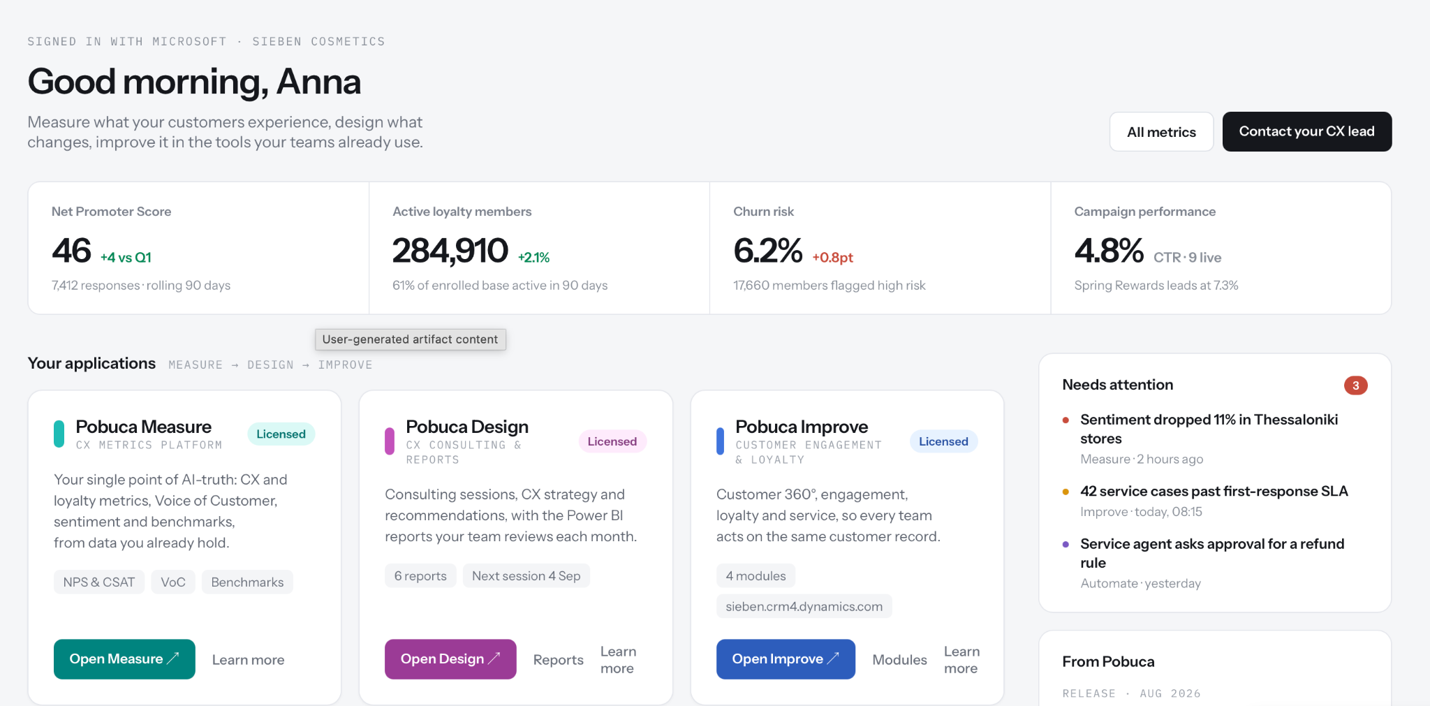Open the Net Promoter Score metric card
The height and width of the screenshot is (706, 1430).
click(198, 248)
